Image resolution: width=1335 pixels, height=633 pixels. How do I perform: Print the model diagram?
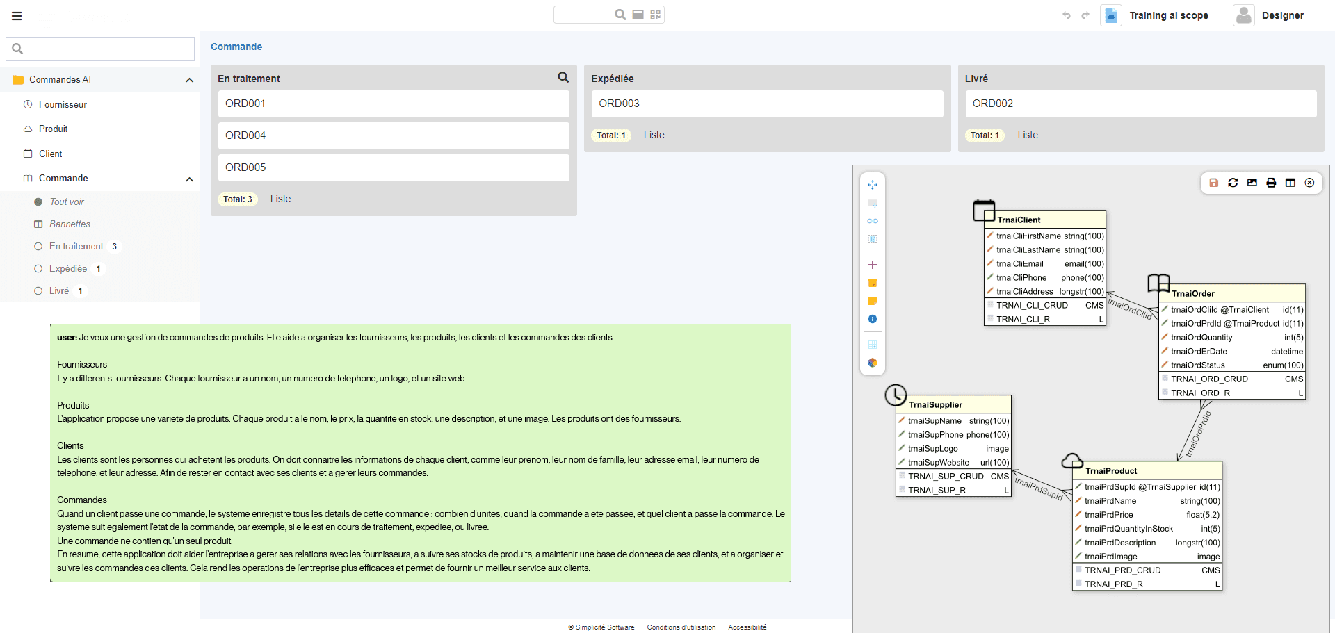(x=1271, y=183)
